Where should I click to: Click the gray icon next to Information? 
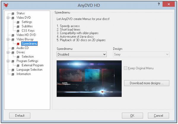coord(13,74)
